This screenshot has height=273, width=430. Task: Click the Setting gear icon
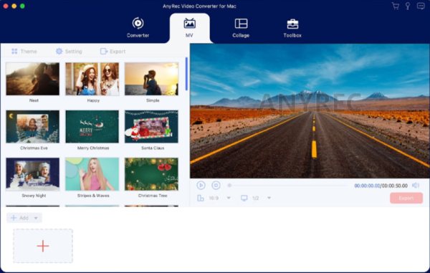pos(59,52)
